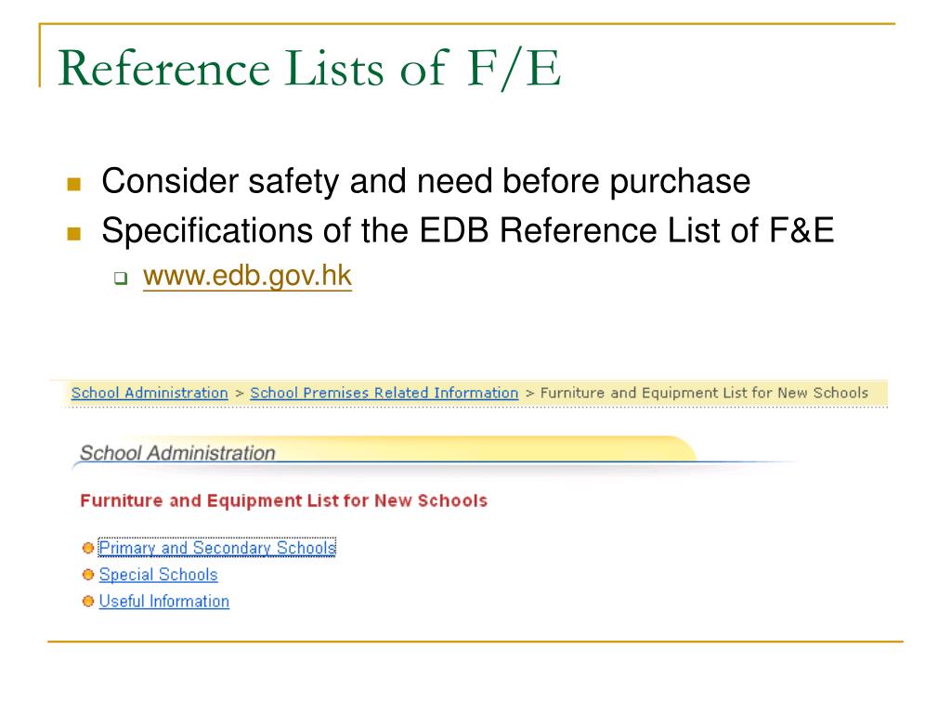Open the Useful Information link
Image resolution: width=951 pixels, height=713 pixels.
point(164,601)
